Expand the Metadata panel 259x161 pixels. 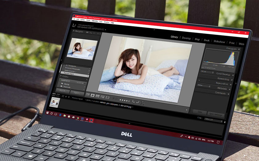230,89
